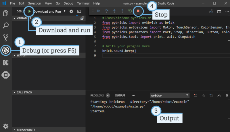Screen dimensions: 230x132
Task: Click Step Out in debug toolbar
Action: click(122, 11)
